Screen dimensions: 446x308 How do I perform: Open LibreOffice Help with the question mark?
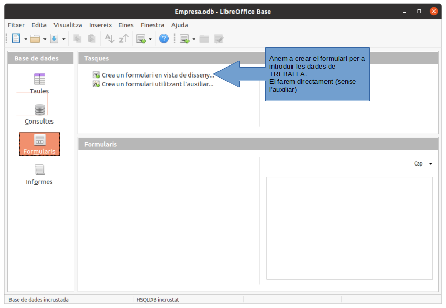[x=164, y=38]
